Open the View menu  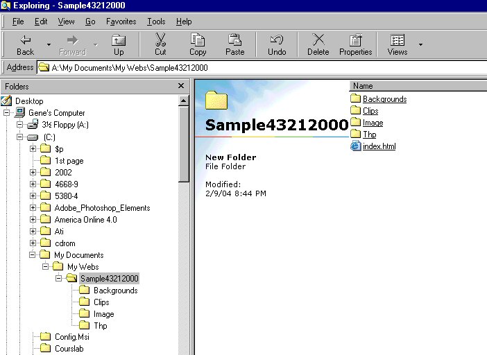click(66, 21)
